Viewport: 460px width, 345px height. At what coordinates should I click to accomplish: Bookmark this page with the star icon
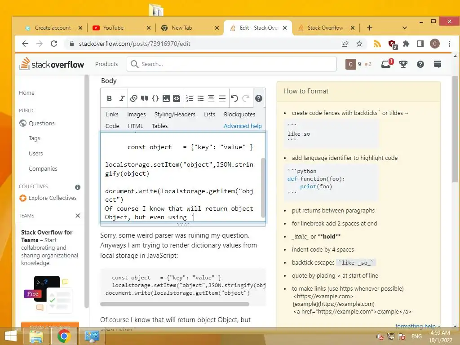359,44
